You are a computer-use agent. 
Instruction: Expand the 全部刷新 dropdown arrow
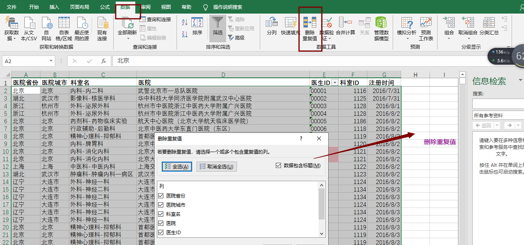coord(128,39)
